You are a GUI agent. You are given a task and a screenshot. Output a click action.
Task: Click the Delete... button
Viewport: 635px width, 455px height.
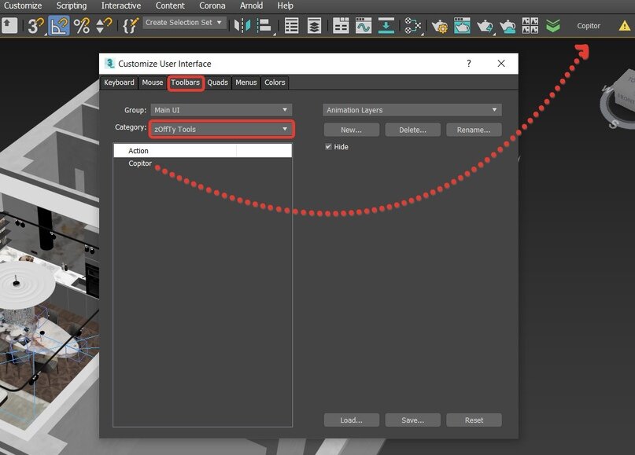click(x=412, y=130)
